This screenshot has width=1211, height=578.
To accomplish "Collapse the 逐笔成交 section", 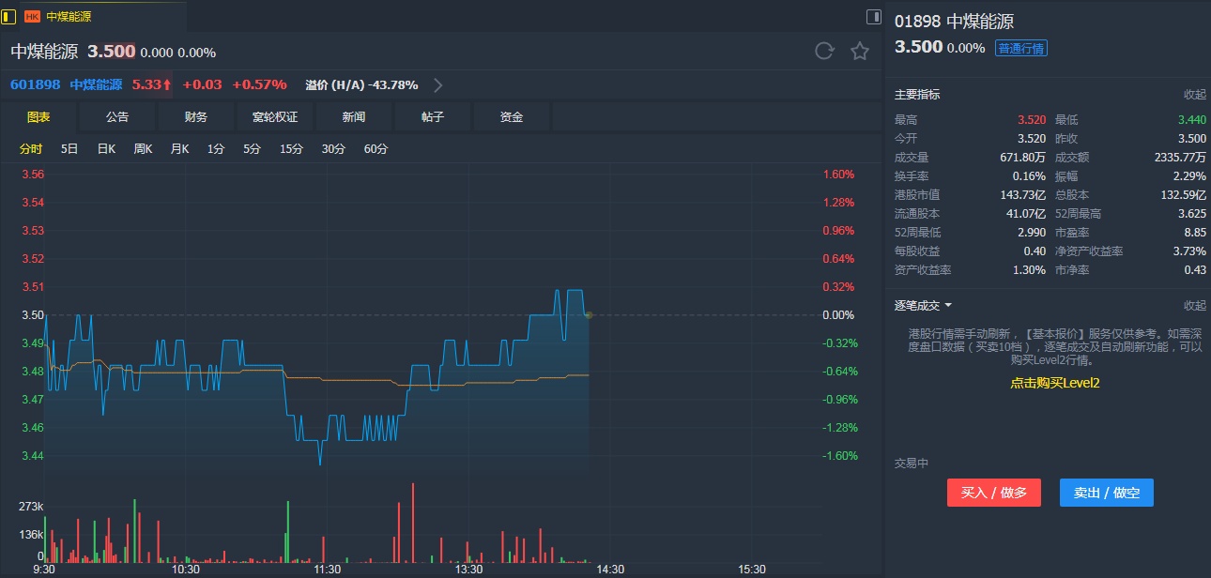I will click(x=1194, y=305).
